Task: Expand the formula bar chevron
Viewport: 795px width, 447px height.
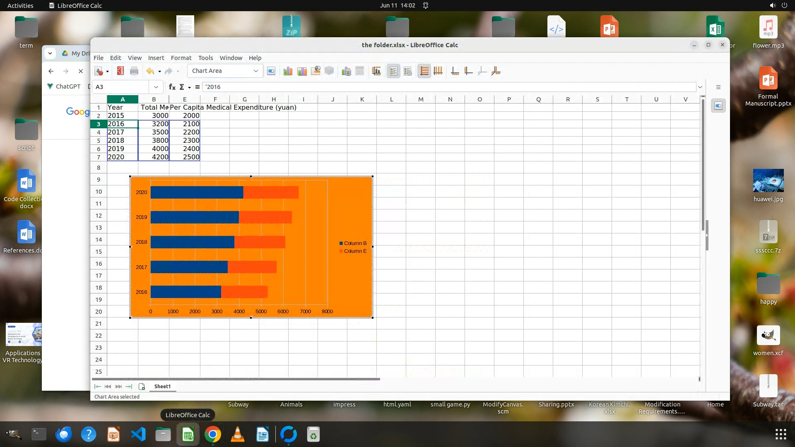Action: pos(700,87)
